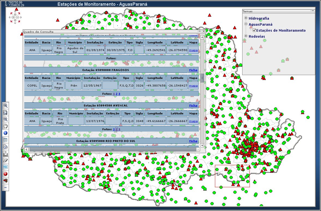
Task: Select the zoom out magnifier tool
Action: [5, 119]
